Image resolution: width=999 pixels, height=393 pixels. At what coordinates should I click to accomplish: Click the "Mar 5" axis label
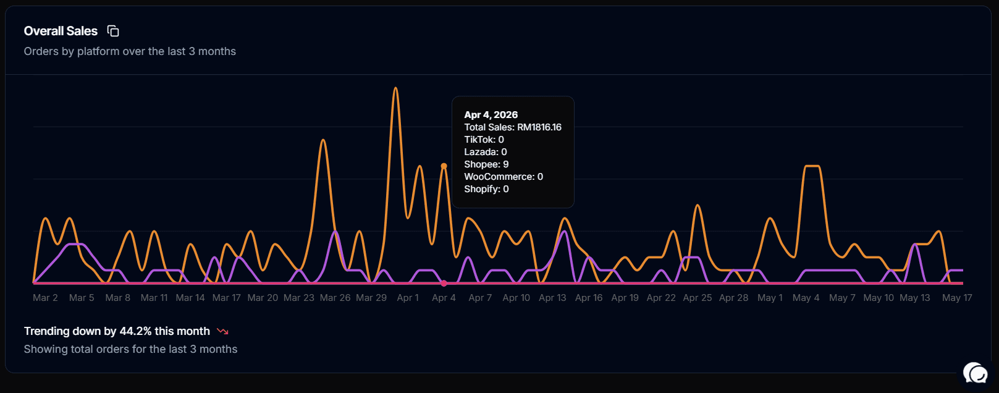82,298
